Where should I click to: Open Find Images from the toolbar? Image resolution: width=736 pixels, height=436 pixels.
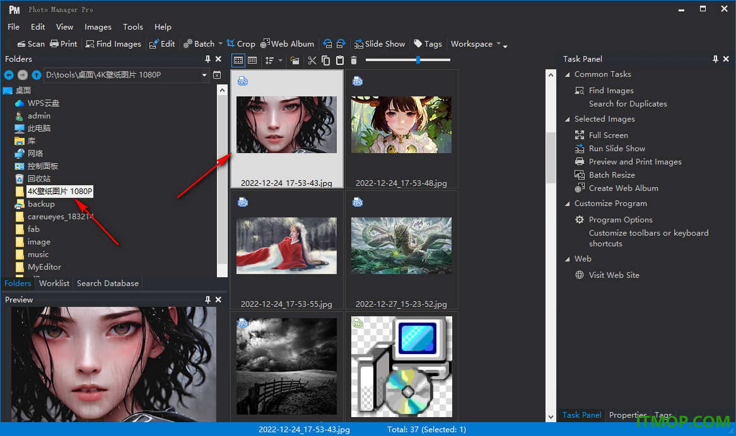pyautogui.click(x=113, y=43)
